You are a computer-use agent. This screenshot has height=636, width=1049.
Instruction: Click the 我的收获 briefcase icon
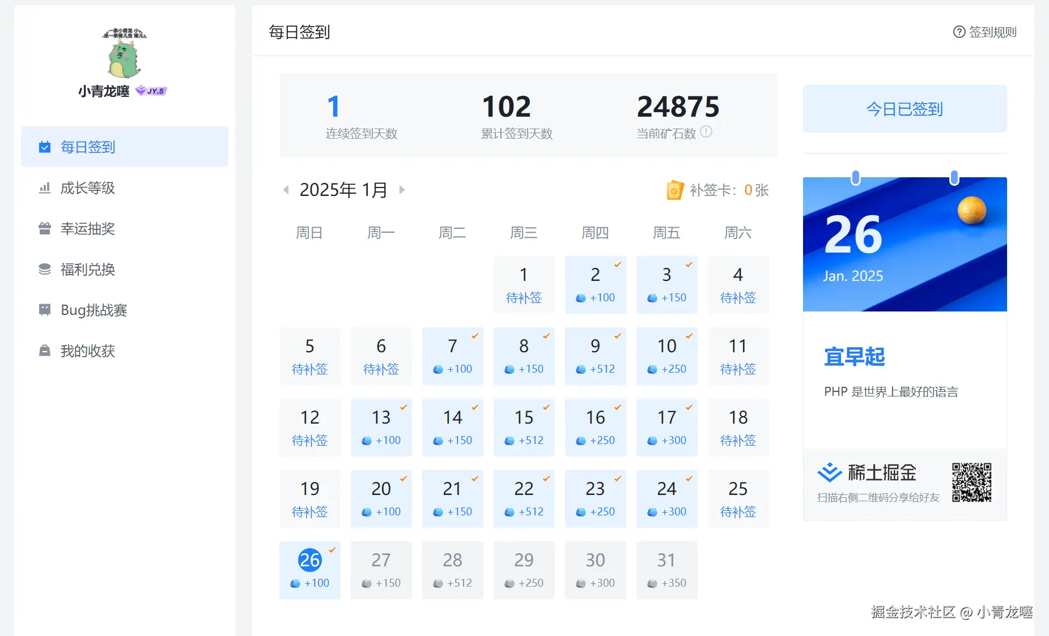coord(44,351)
